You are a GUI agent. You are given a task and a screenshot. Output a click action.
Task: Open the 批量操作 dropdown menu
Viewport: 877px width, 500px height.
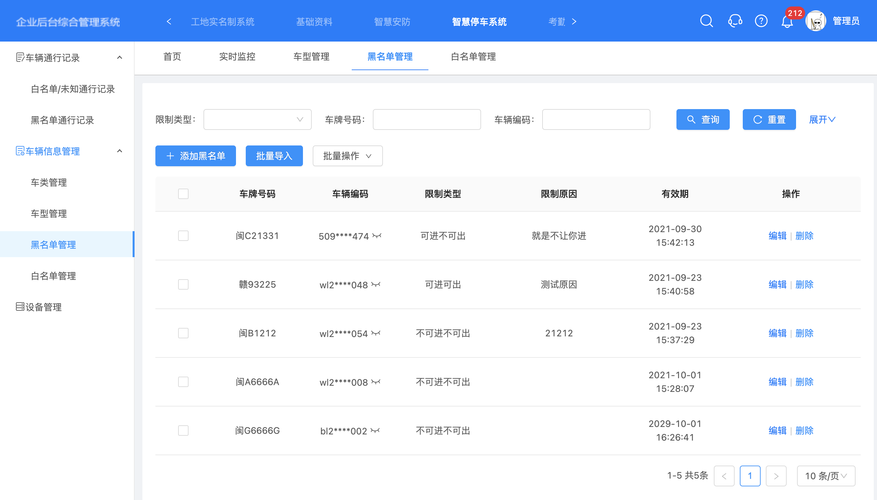click(347, 156)
